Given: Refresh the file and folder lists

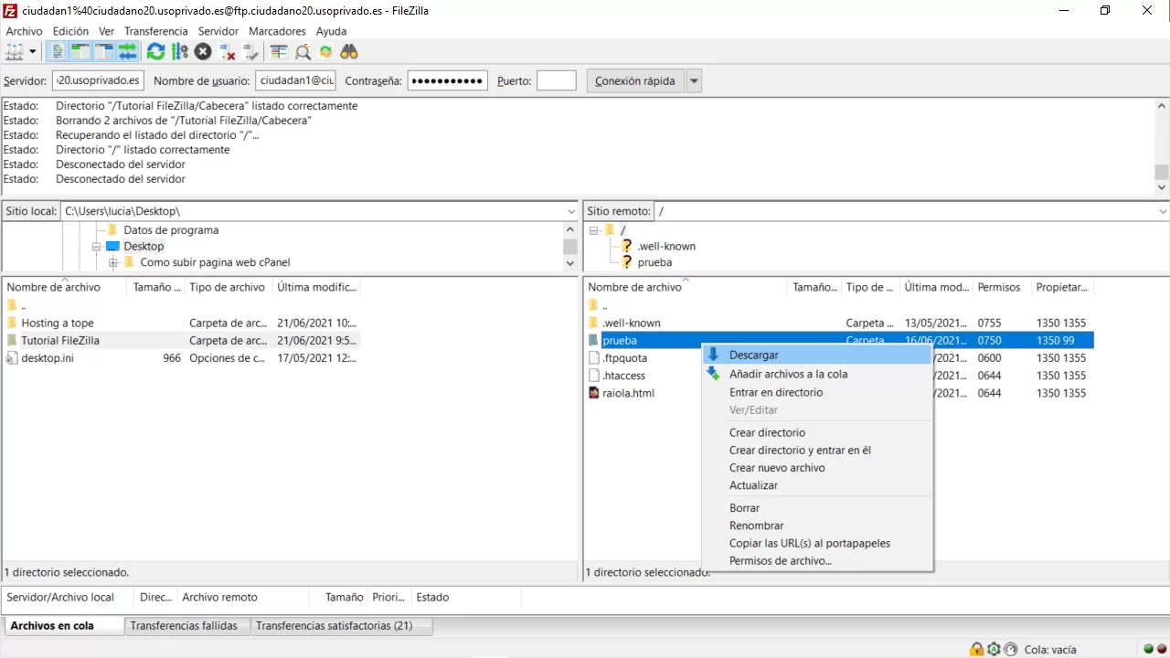Looking at the screenshot, I should tap(156, 52).
